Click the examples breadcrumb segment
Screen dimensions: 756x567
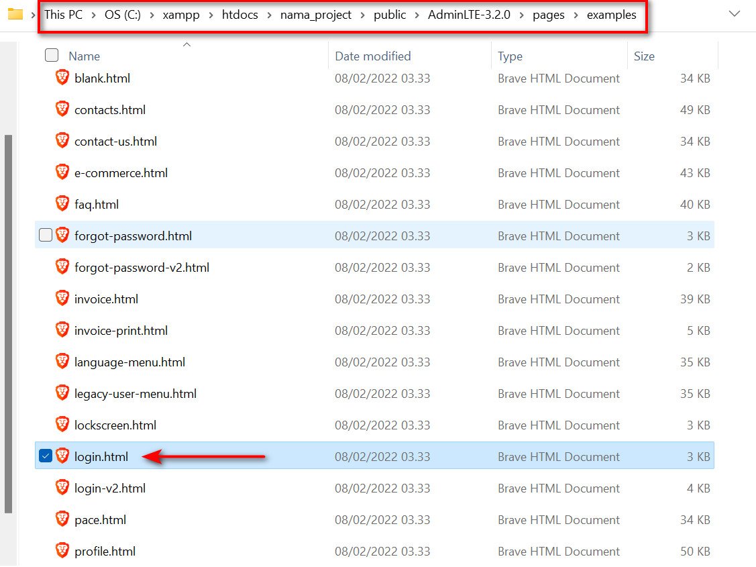tap(611, 15)
